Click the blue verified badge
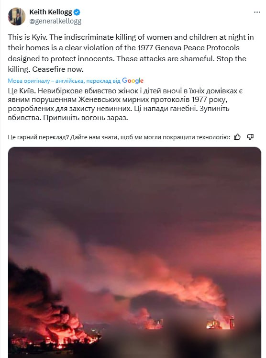Image resolution: width=266 pixels, height=358 pixels. pyautogui.click(x=77, y=12)
